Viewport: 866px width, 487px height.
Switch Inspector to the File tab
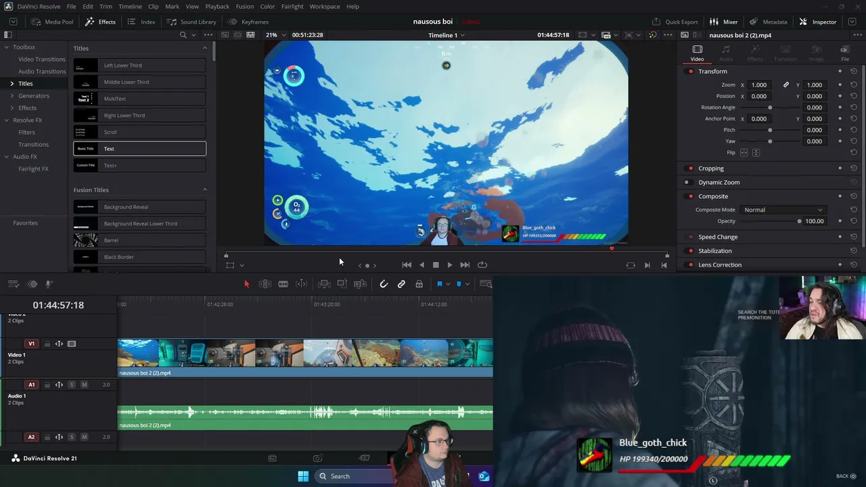point(844,53)
